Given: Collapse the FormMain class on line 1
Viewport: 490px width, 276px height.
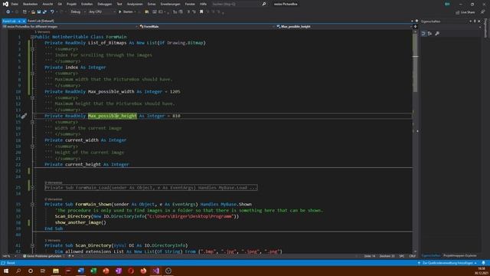Looking at the screenshot, I should [32, 37].
